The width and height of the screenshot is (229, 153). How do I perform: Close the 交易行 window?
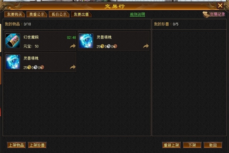point(220,6)
